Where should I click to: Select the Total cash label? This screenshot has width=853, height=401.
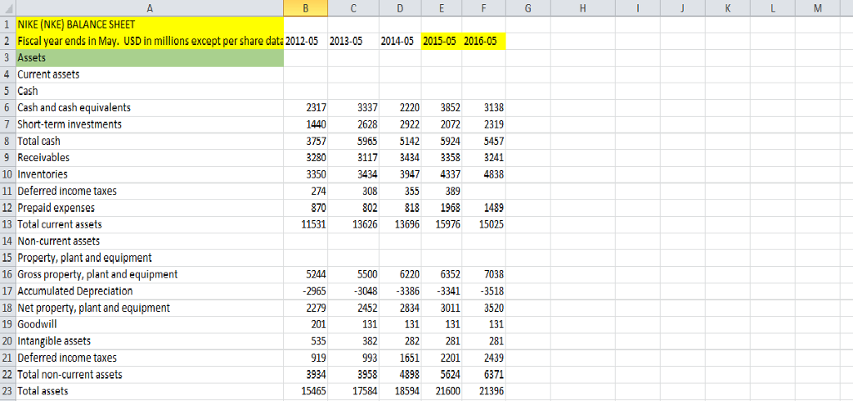coord(150,142)
